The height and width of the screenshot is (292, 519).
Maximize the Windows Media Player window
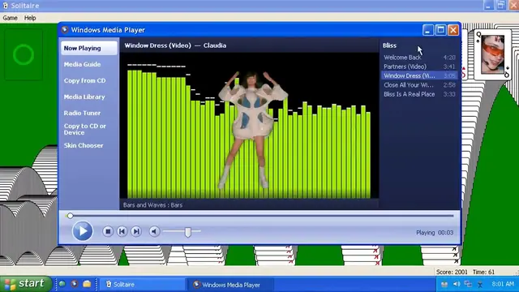point(440,30)
